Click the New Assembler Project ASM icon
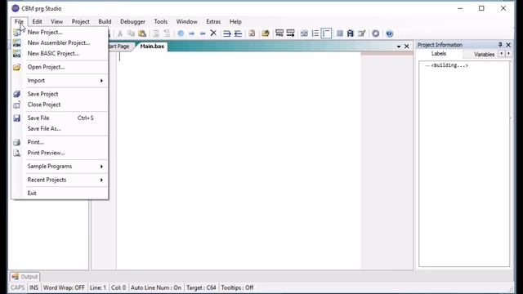Viewport: 523px width, 294px height. click(x=16, y=42)
